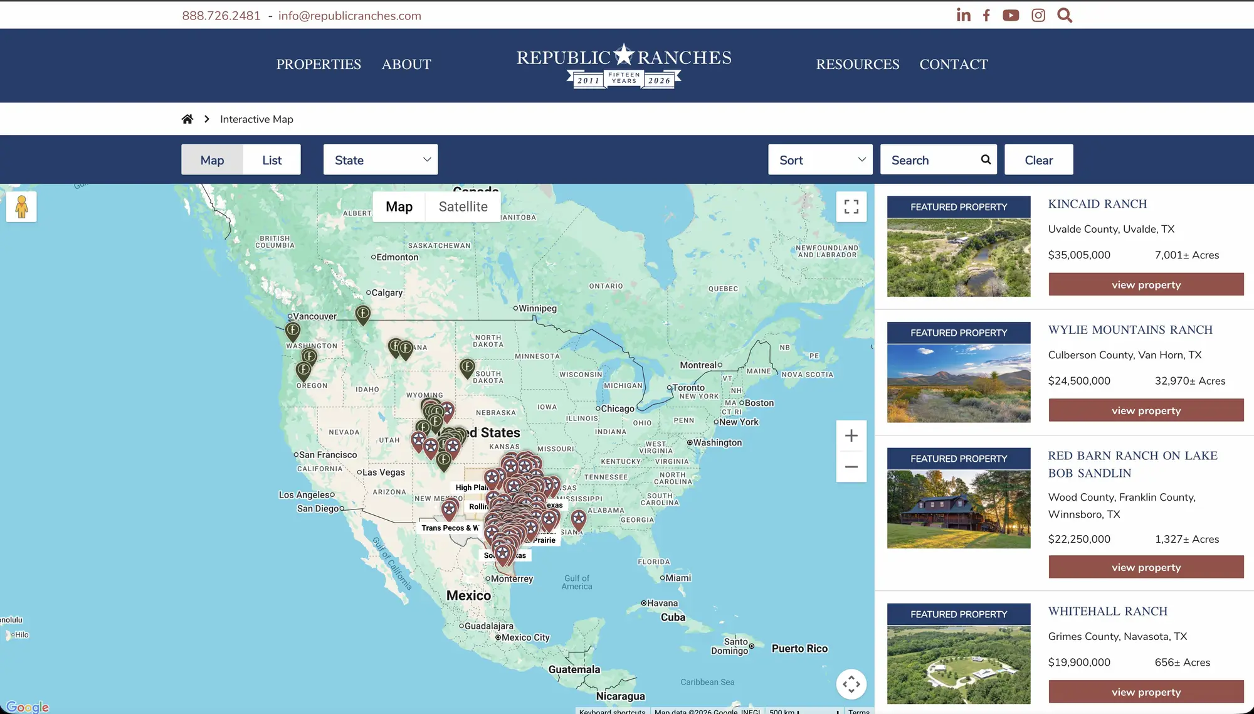The width and height of the screenshot is (1254, 714).
Task: Click the Trans Pecos region map label
Action: click(449, 528)
